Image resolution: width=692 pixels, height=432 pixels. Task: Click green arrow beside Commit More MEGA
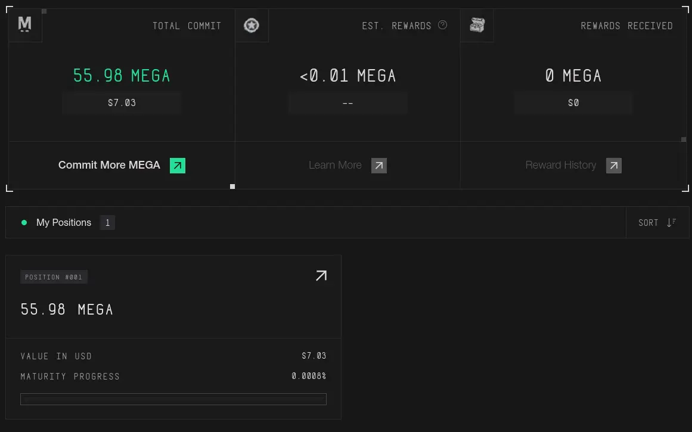coord(178,166)
